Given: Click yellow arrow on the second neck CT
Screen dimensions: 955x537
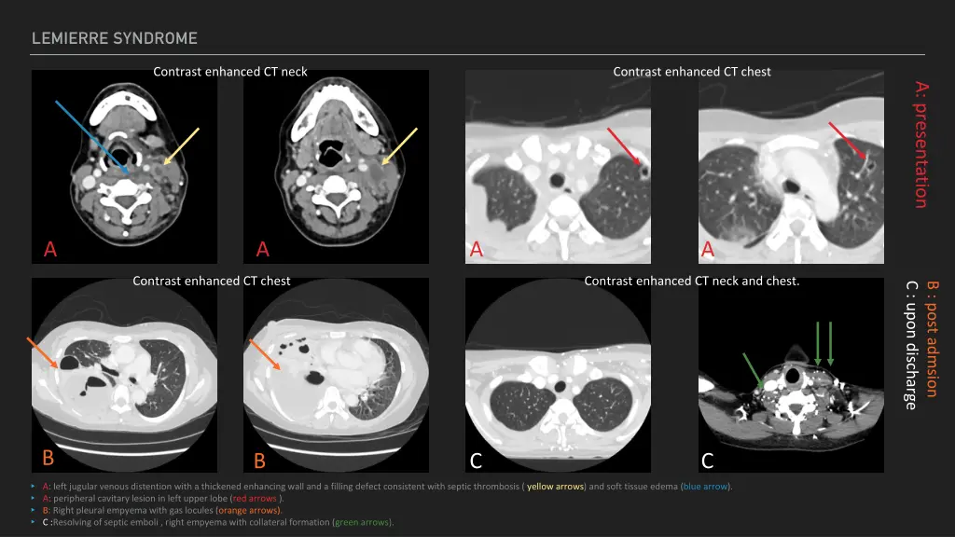Looking at the screenshot, I should 398,146.
